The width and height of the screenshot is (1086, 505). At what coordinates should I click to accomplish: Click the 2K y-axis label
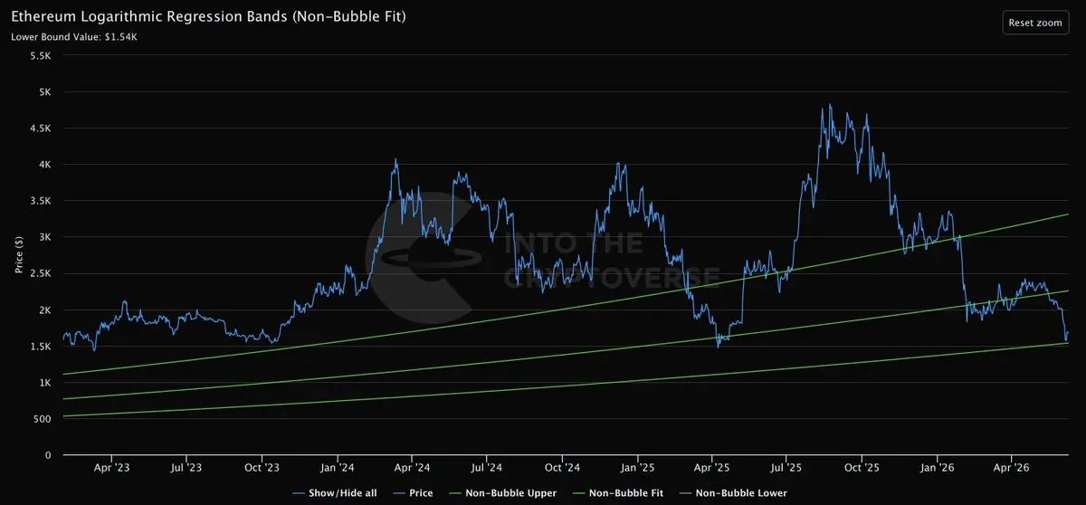click(x=47, y=310)
